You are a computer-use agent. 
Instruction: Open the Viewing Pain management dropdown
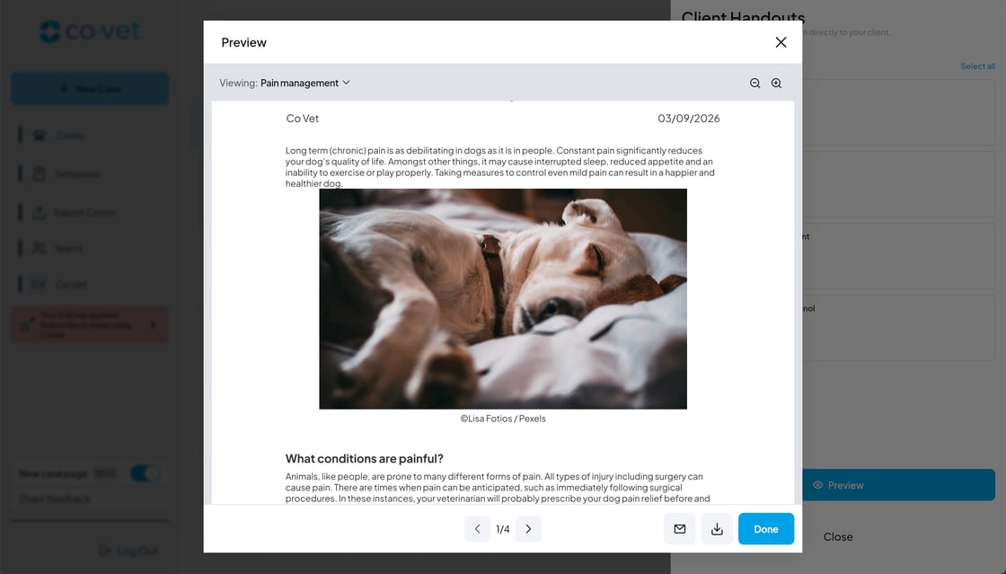click(304, 83)
